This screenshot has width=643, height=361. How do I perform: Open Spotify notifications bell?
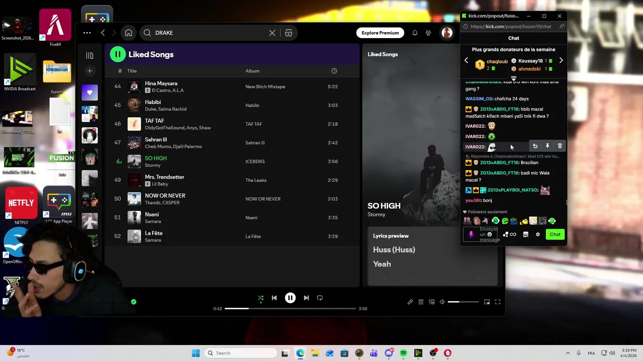tap(415, 33)
